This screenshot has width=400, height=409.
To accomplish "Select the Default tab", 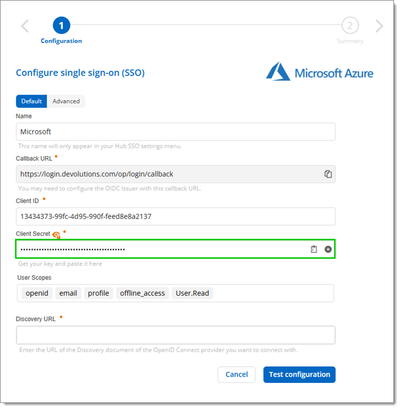I will pyautogui.click(x=31, y=101).
